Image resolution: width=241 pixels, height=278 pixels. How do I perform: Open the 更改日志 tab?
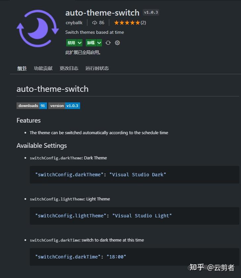point(69,68)
